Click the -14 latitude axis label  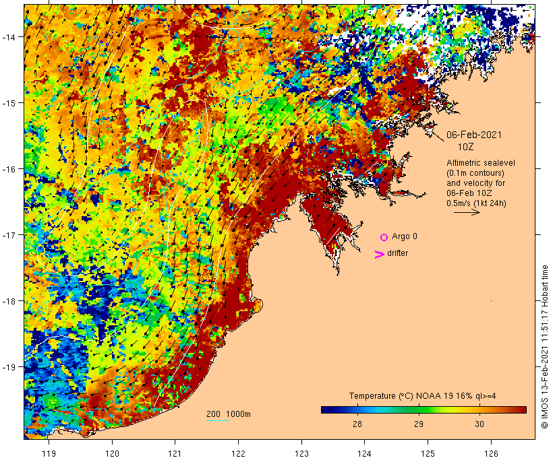point(8,37)
